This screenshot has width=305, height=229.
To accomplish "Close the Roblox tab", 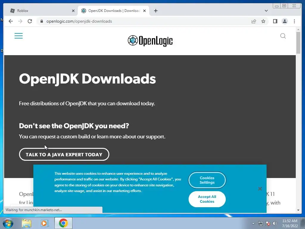I will (73, 11).
